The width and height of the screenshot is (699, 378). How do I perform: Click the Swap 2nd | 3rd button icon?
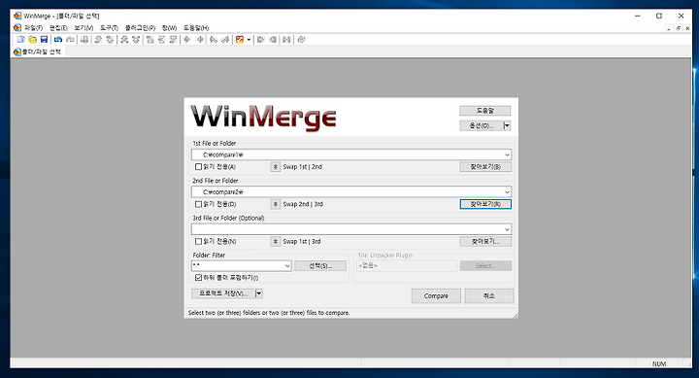tap(276, 204)
